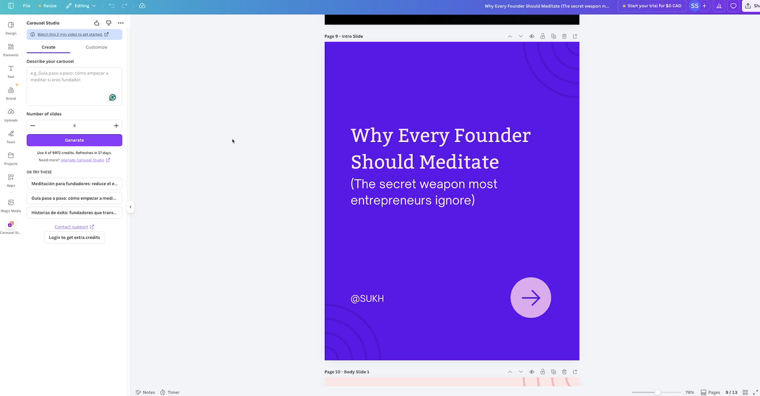Lock Page 10
Viewport: 760px width, 396px height.
[x=542, y=372]
